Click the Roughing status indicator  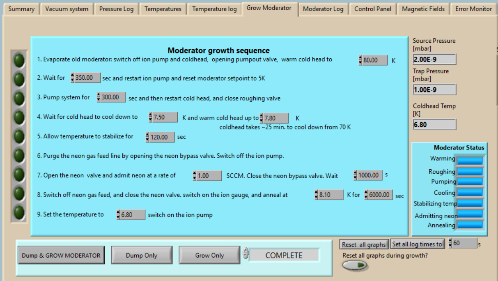[x=470, y=172]
